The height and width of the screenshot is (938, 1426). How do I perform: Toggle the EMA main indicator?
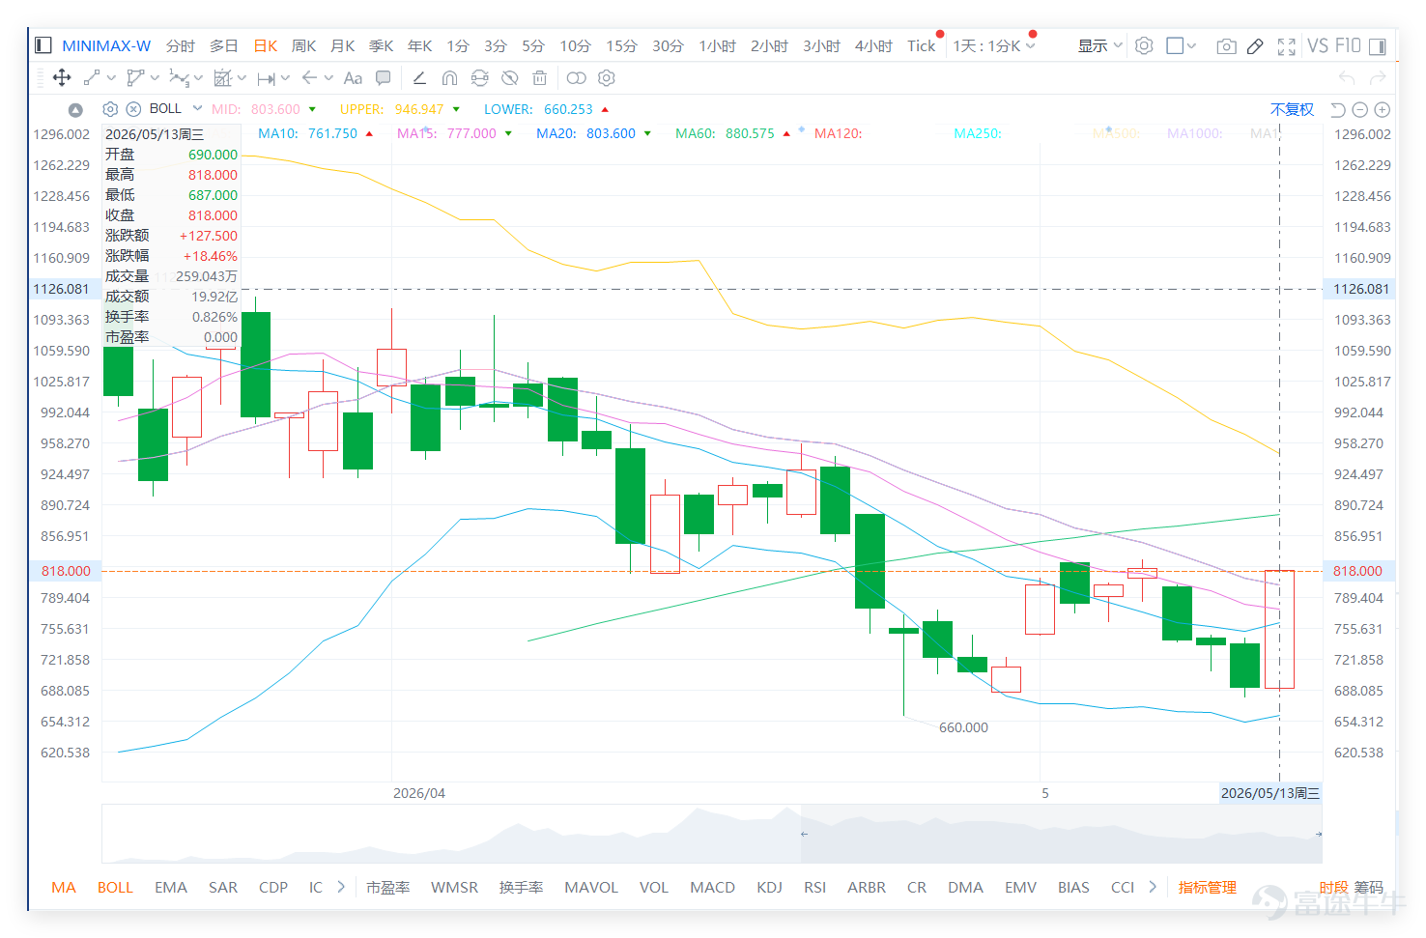pyautogui.click(x=171, y=887)
